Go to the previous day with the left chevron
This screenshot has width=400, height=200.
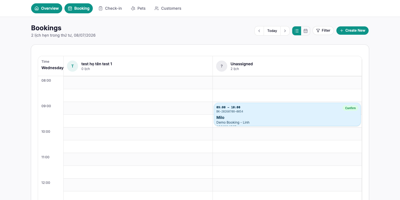pyautogui.click(x=259, y=31)
